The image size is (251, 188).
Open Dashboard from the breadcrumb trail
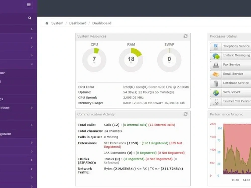78,23
